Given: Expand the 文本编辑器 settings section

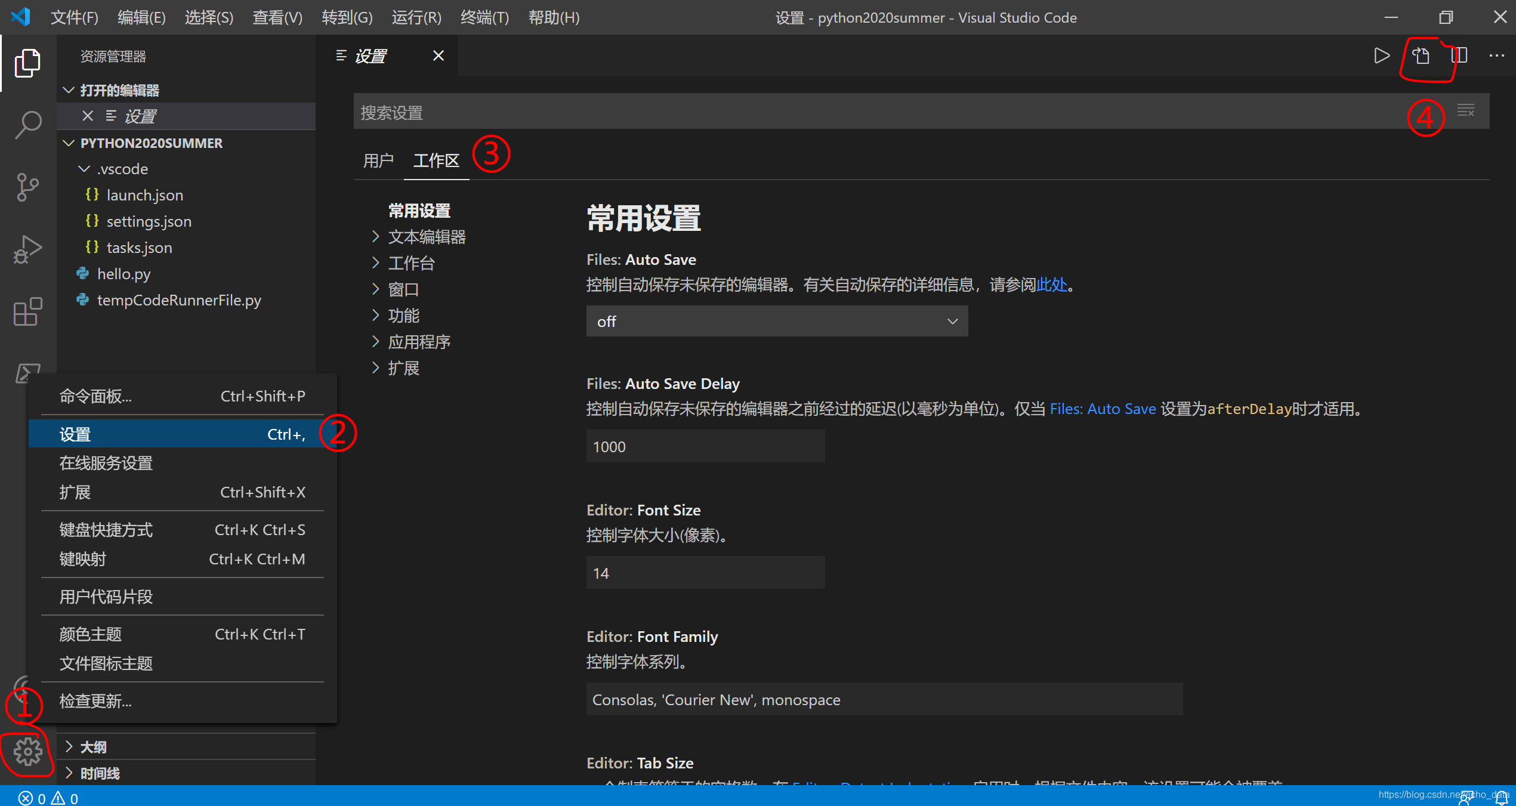Looking at the screenshot, I should pyautogui.click(x=426, y=236).
